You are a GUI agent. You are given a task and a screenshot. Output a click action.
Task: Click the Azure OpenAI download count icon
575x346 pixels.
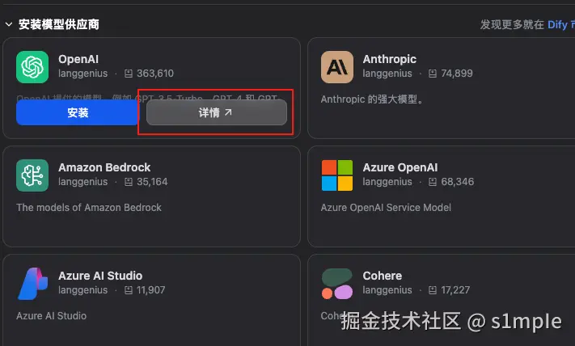click(433, 182)
